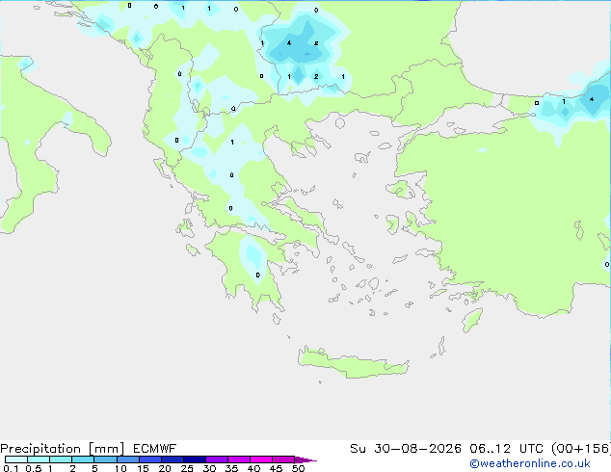Click the '25' legend scale label

pos(187,468)
